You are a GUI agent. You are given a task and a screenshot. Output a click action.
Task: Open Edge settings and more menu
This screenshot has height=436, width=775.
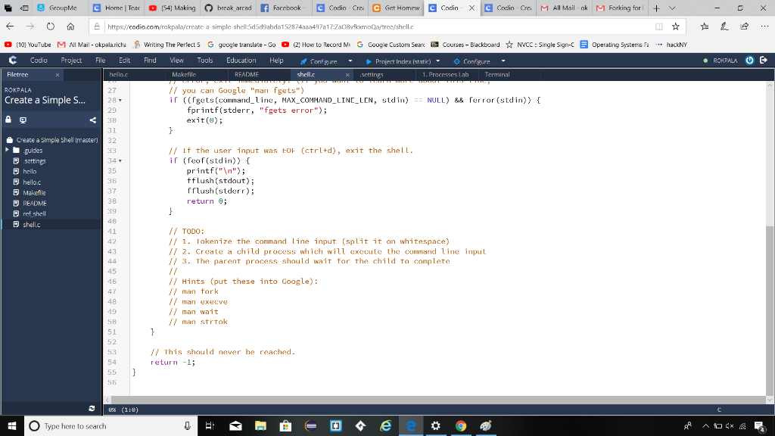(x=764, y=26)
